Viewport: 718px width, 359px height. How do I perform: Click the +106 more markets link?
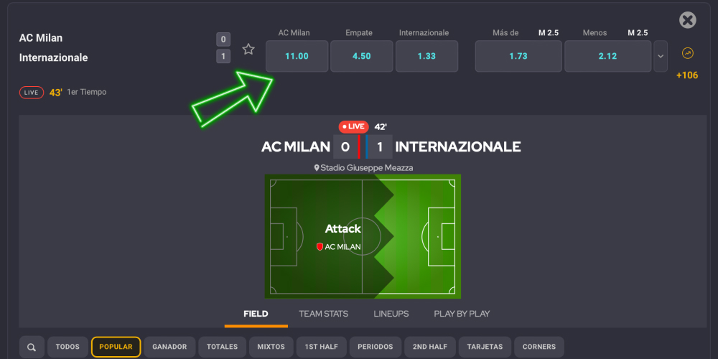[687, 75]
